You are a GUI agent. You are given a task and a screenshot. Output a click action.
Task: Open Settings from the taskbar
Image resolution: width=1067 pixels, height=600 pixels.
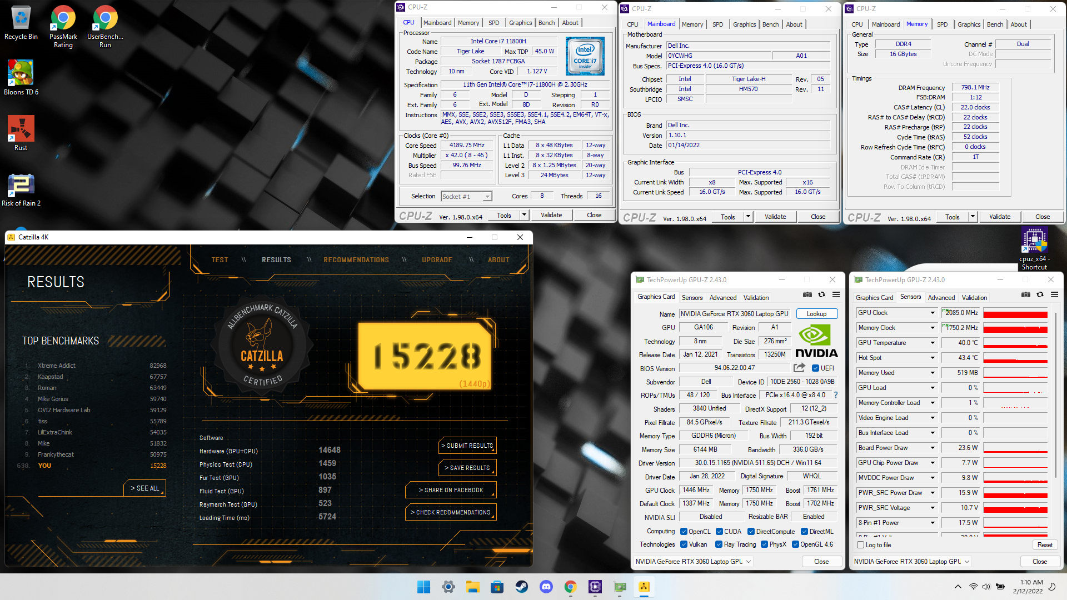[448, 587]
